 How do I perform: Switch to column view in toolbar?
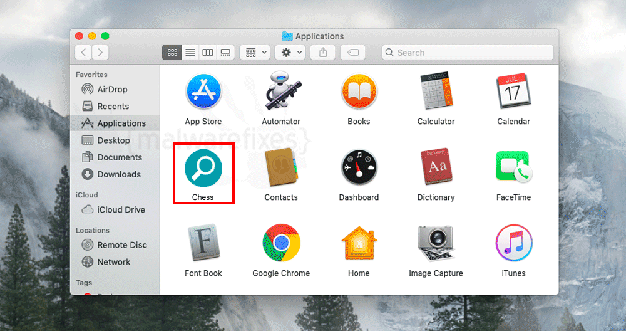click(208, 53)
